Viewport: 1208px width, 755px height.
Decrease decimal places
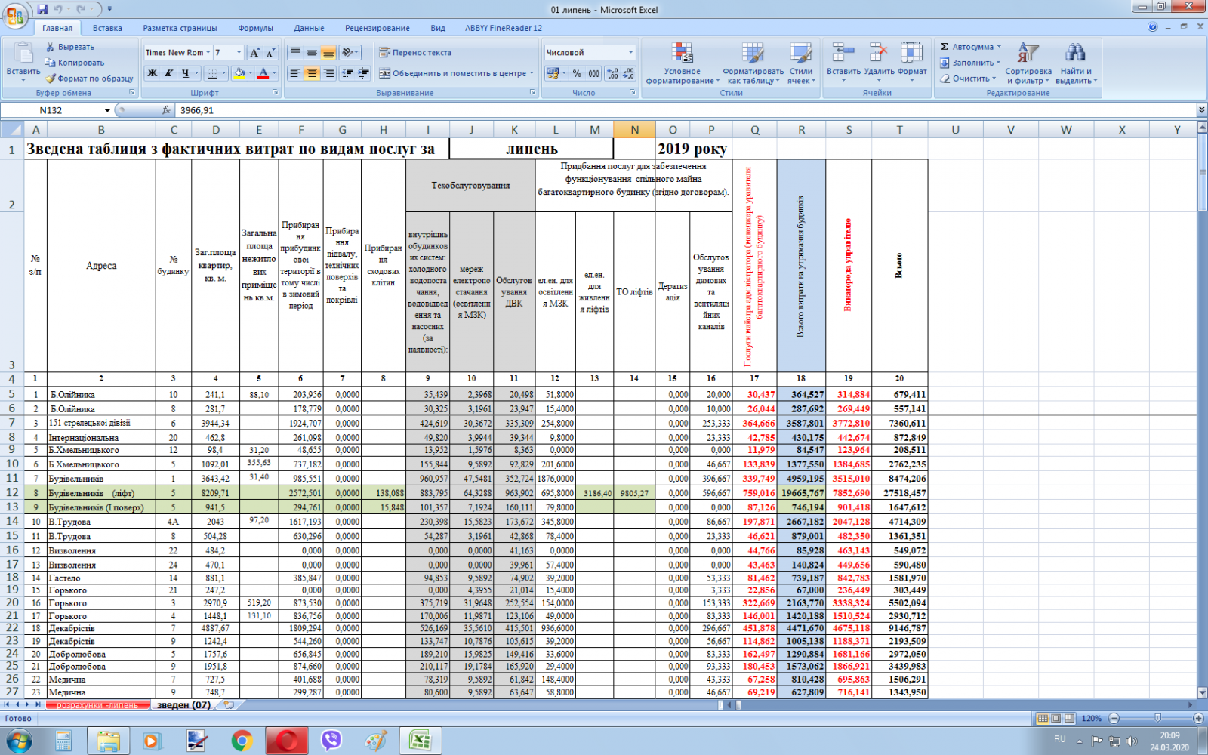pyautogui.click(x=629, y=73)
